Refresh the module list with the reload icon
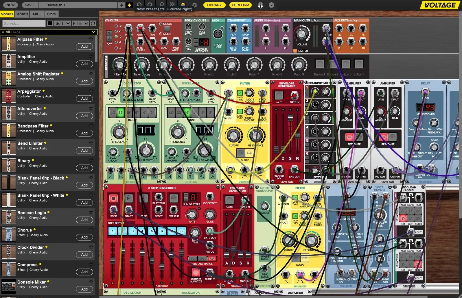 click(x=93, y=23)
